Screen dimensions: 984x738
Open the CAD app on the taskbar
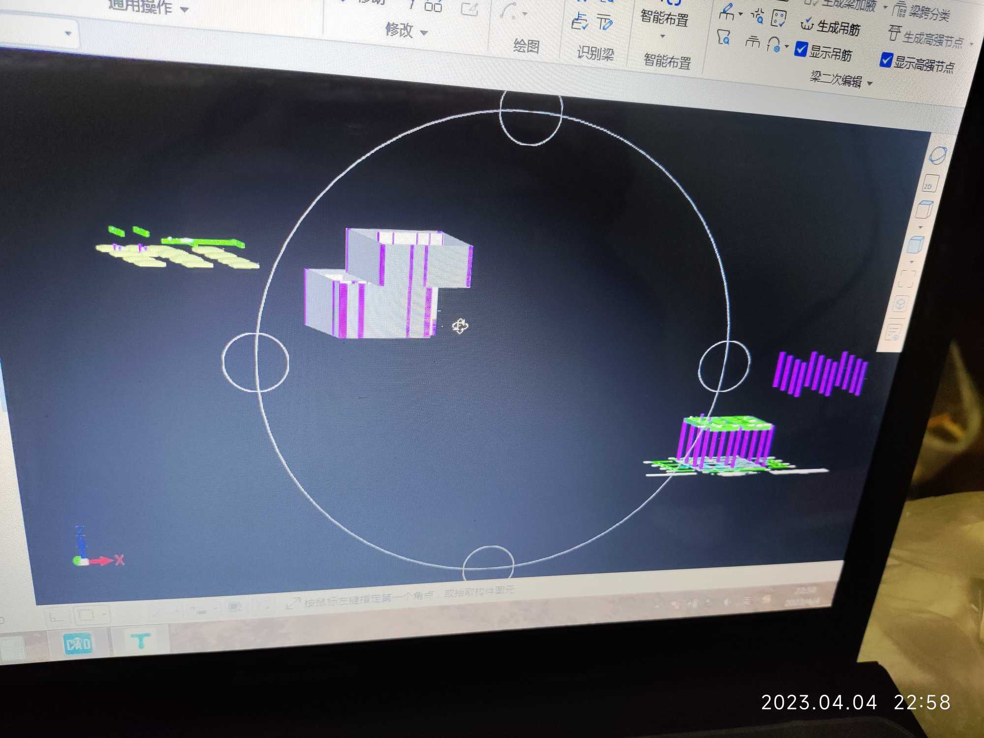tap(78, 644)
